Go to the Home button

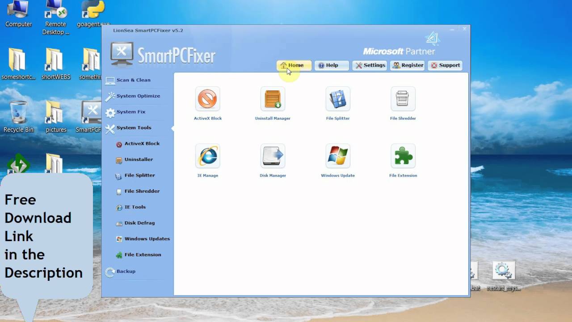point(294,65)
